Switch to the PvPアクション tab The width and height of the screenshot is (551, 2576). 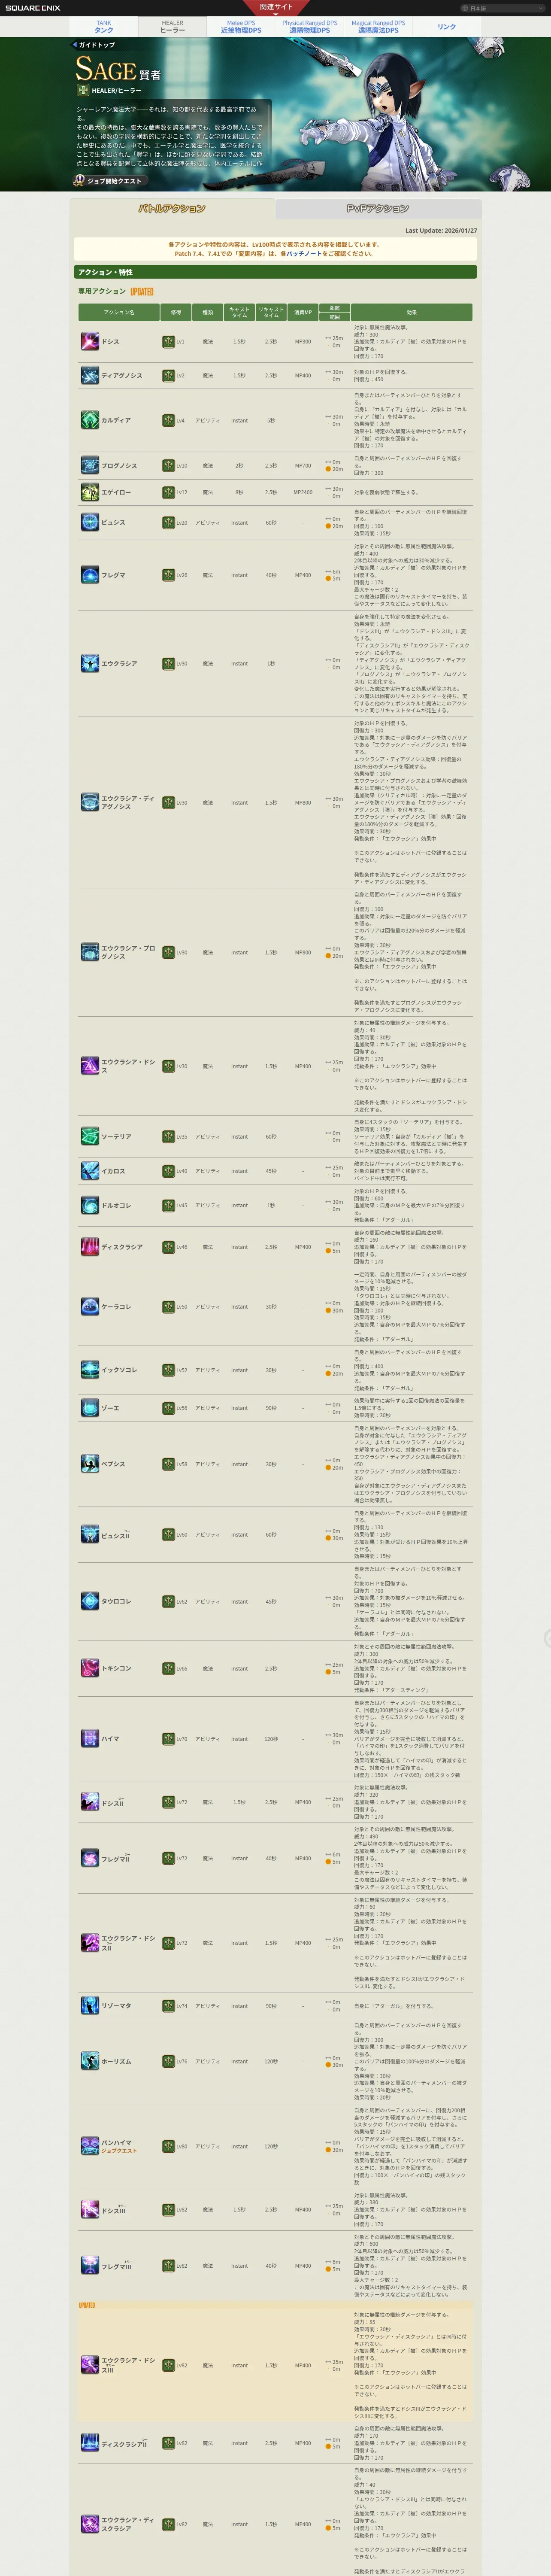point(378,209)
